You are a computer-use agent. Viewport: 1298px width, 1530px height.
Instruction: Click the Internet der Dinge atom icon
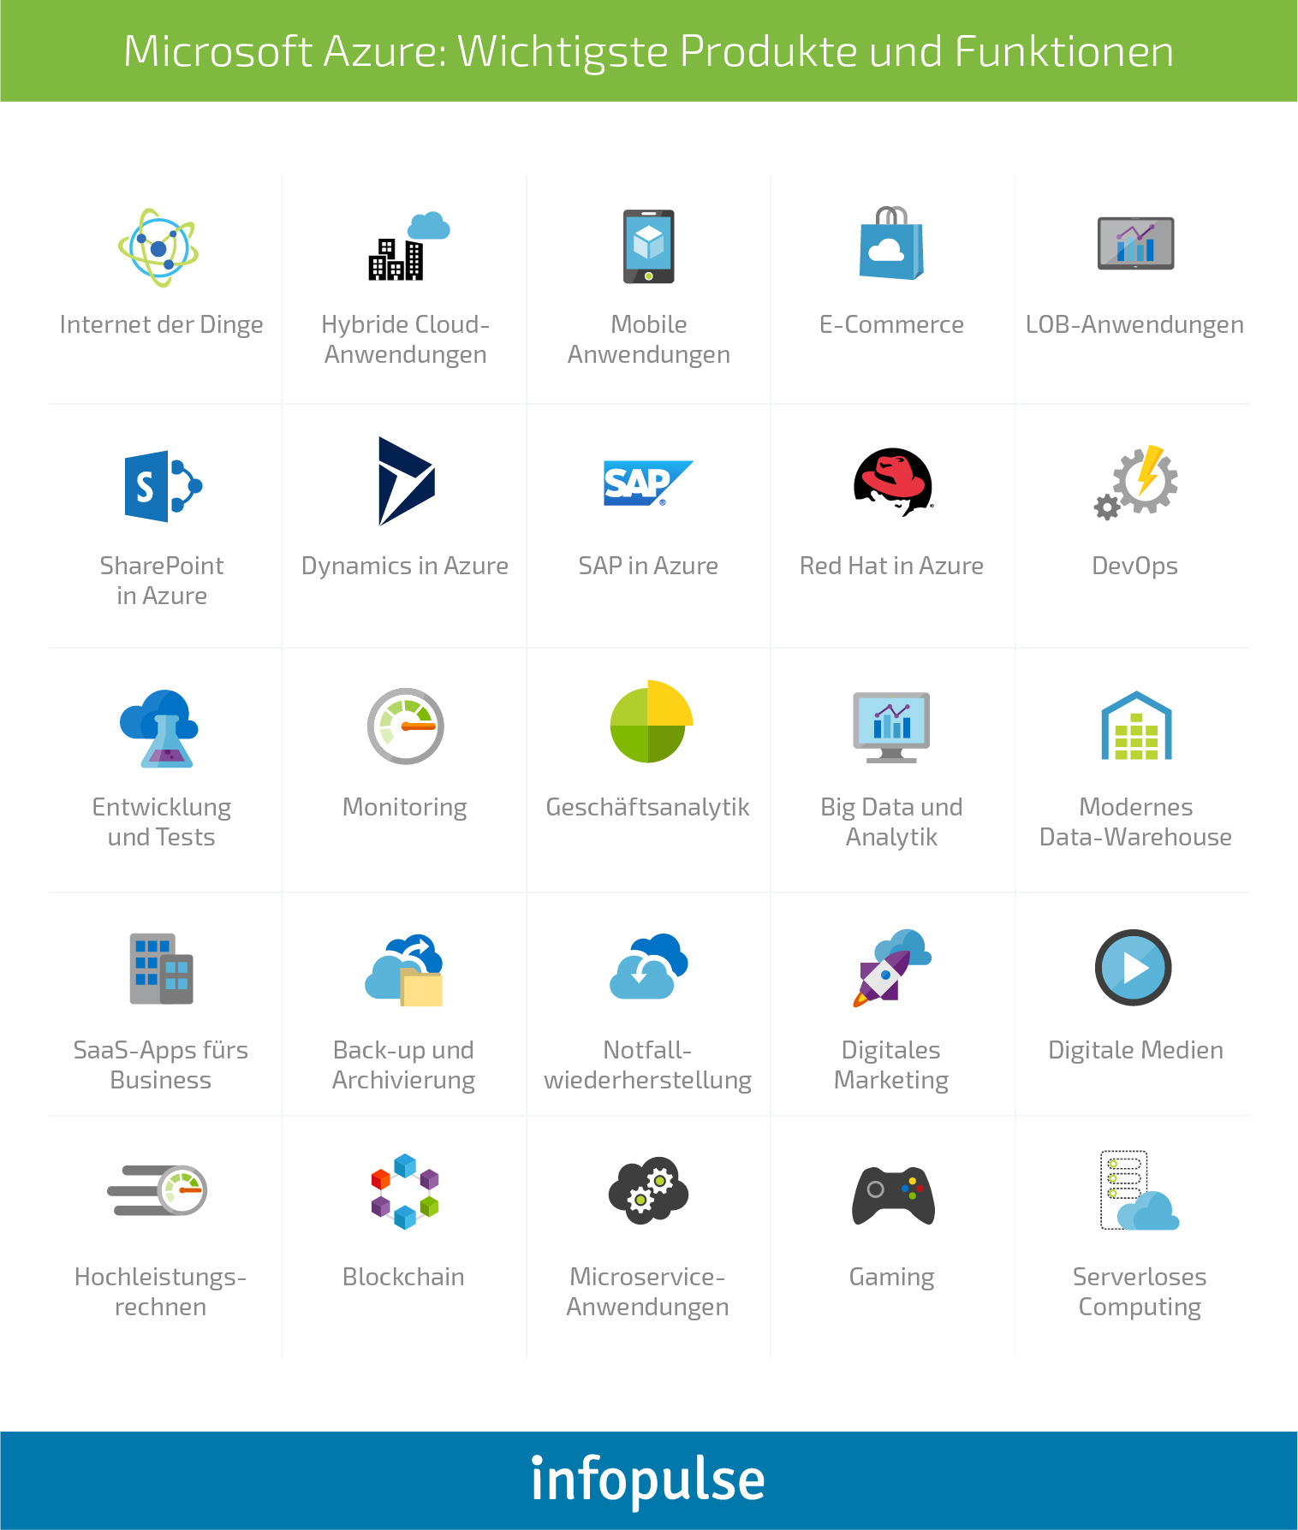coord(158,247)
